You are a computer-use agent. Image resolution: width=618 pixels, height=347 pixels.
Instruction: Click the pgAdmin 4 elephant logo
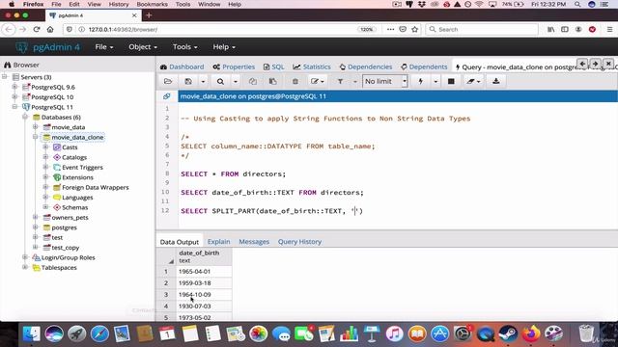tap(21, 47)
